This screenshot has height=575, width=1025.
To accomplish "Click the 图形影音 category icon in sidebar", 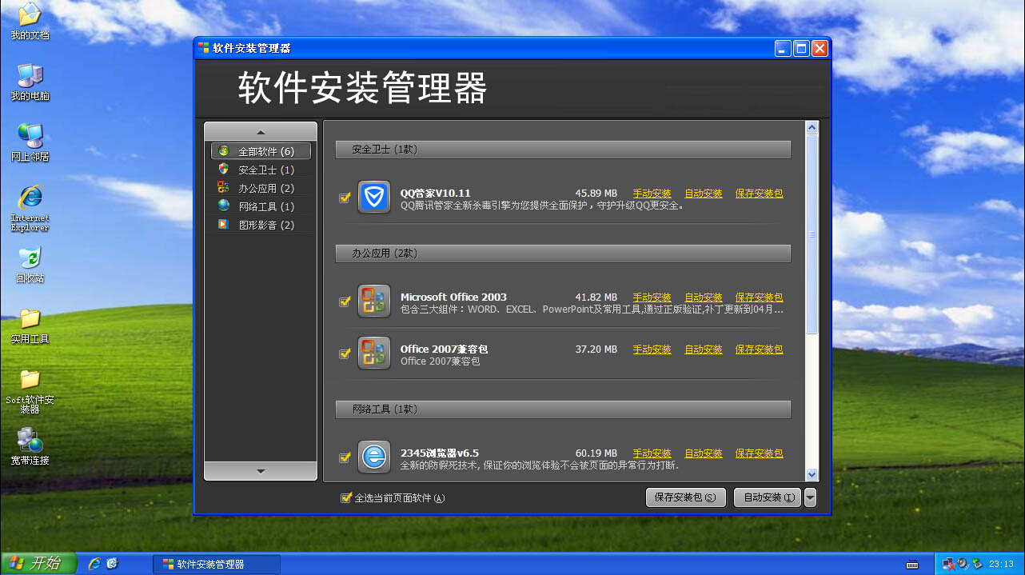I will [x=223, y=224].
